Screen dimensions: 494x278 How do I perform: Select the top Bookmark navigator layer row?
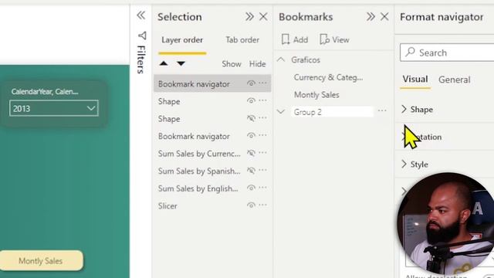(x=212, y=84)
